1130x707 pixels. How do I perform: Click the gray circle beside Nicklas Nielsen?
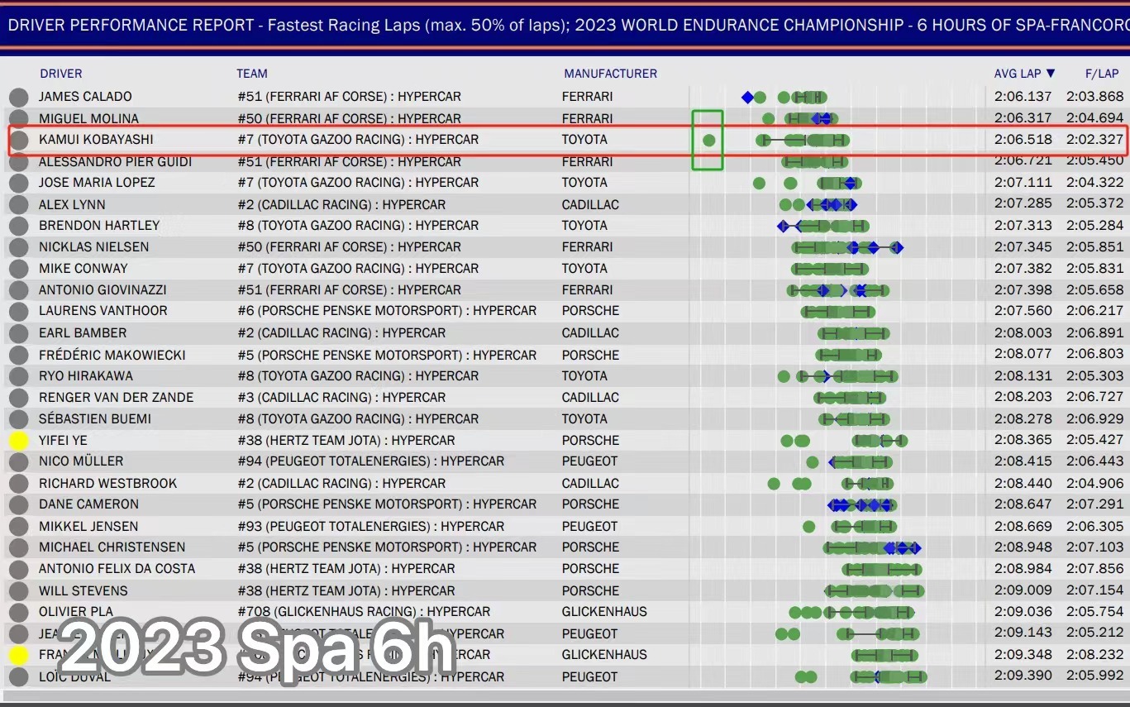pos(18,247)
